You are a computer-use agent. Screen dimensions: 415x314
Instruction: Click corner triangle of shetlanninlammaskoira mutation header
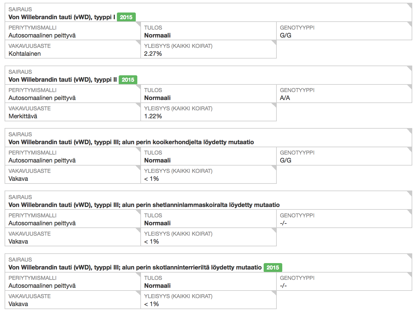[x=410, y=193]
